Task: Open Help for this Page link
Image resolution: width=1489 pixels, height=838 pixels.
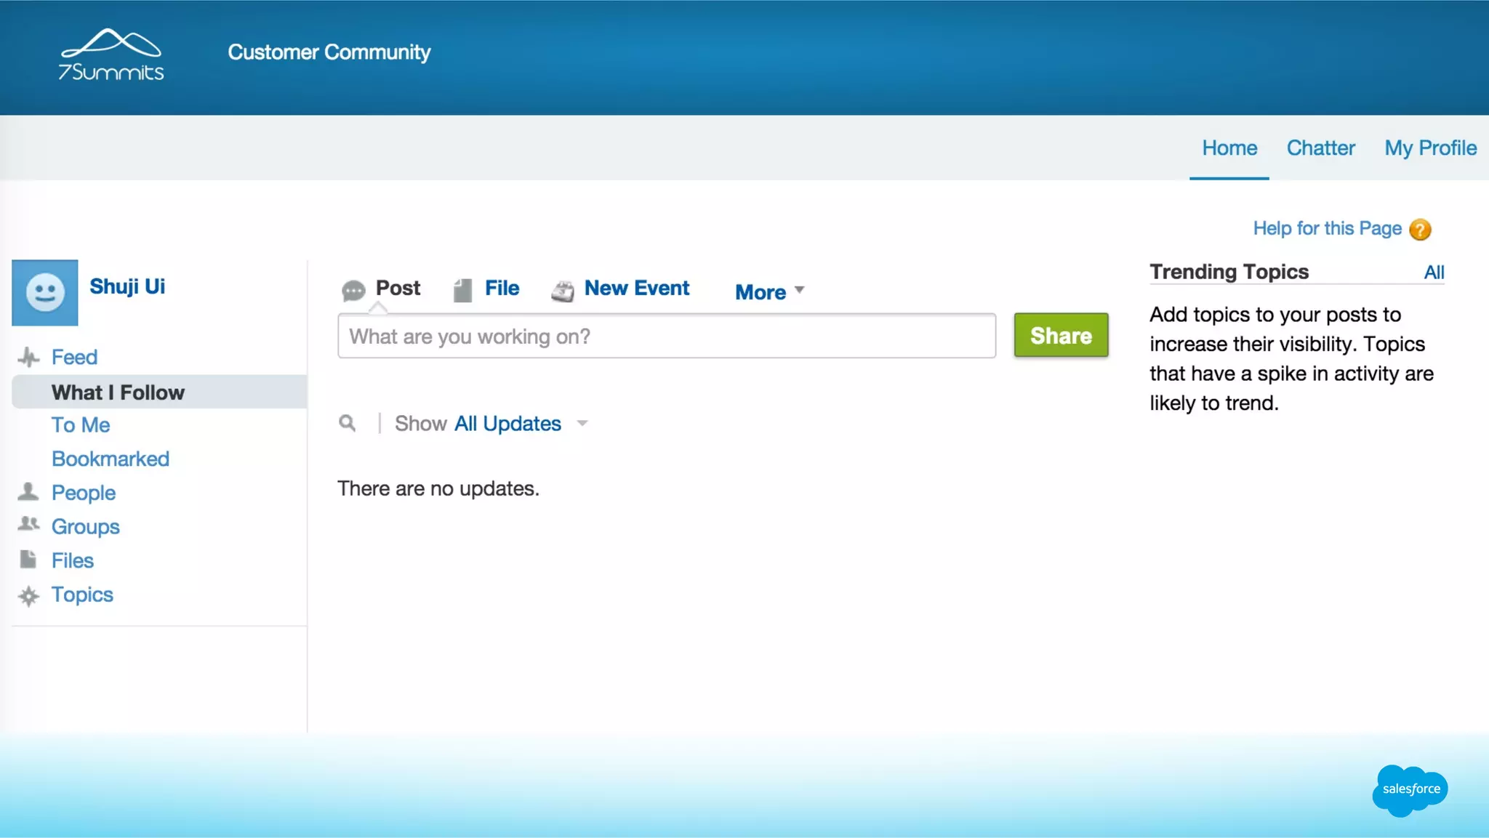Action: pos(1327,228)
